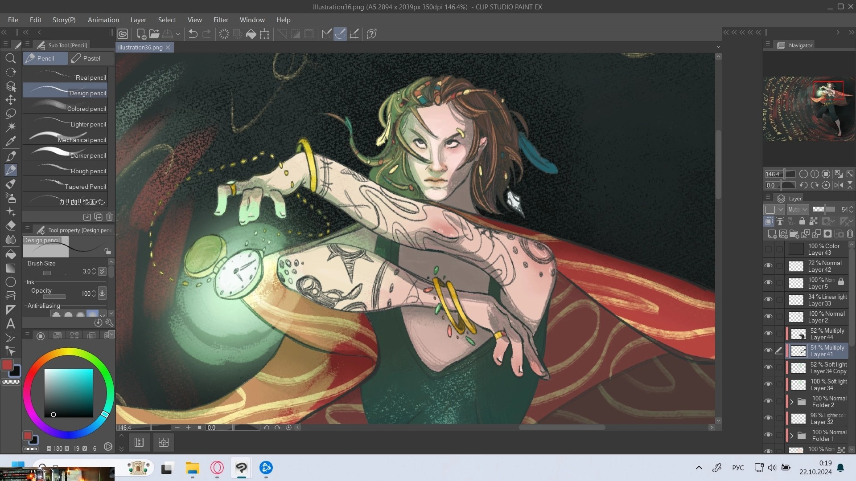Adjust the layer opacity slider

pos(824,209)
